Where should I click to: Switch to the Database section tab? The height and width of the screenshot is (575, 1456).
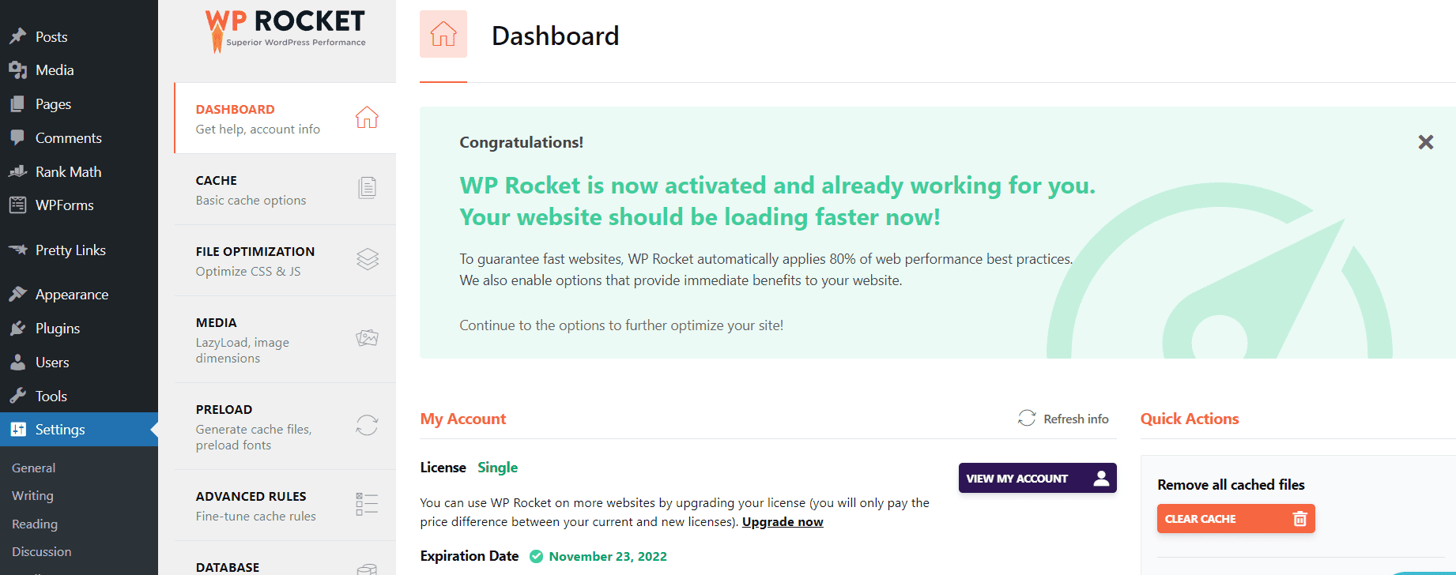pos(228,566)
